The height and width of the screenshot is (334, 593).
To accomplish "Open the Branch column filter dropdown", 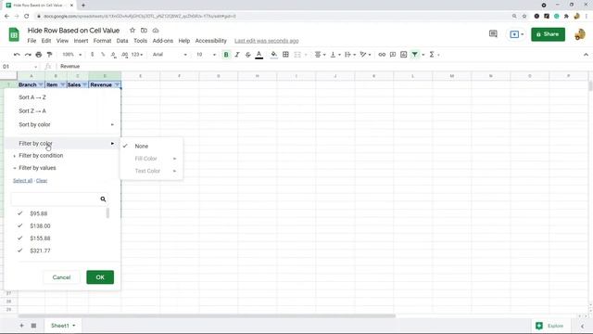I will click(41, 84).
